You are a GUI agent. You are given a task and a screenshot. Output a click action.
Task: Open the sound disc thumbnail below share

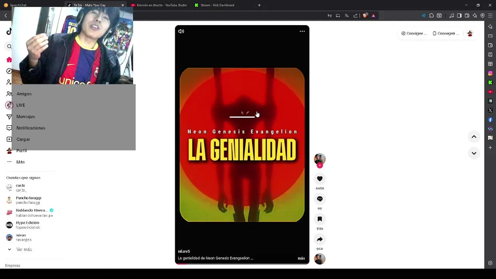[x=320, y=259]
